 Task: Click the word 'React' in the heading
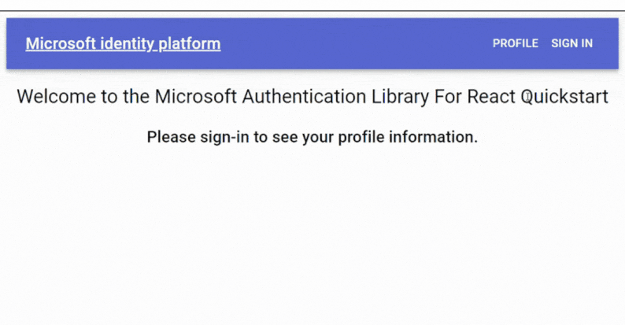[x=491, y=97]
